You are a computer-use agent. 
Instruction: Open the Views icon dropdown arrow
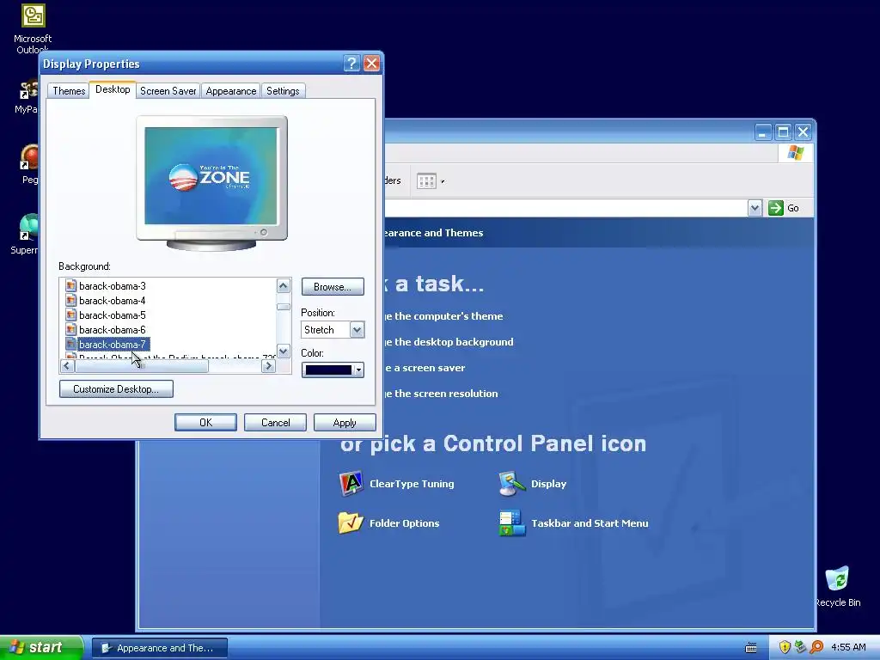point(443,181)
